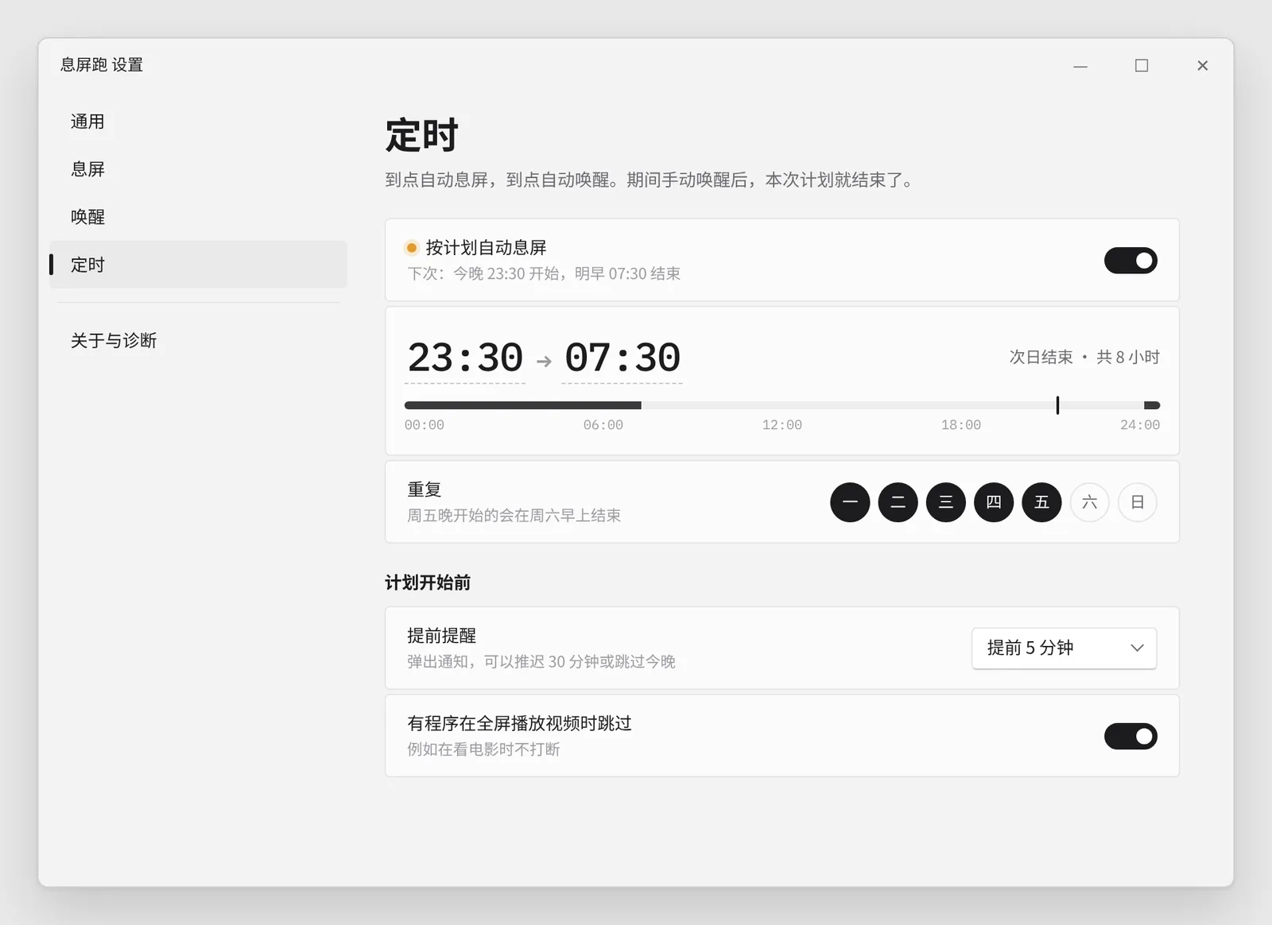Open the 提前 5 分钟 dropdown

tap(1064, 648)
